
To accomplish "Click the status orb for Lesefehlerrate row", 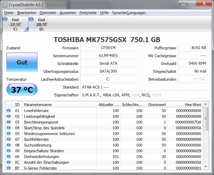I will click(x=9, y=110).
